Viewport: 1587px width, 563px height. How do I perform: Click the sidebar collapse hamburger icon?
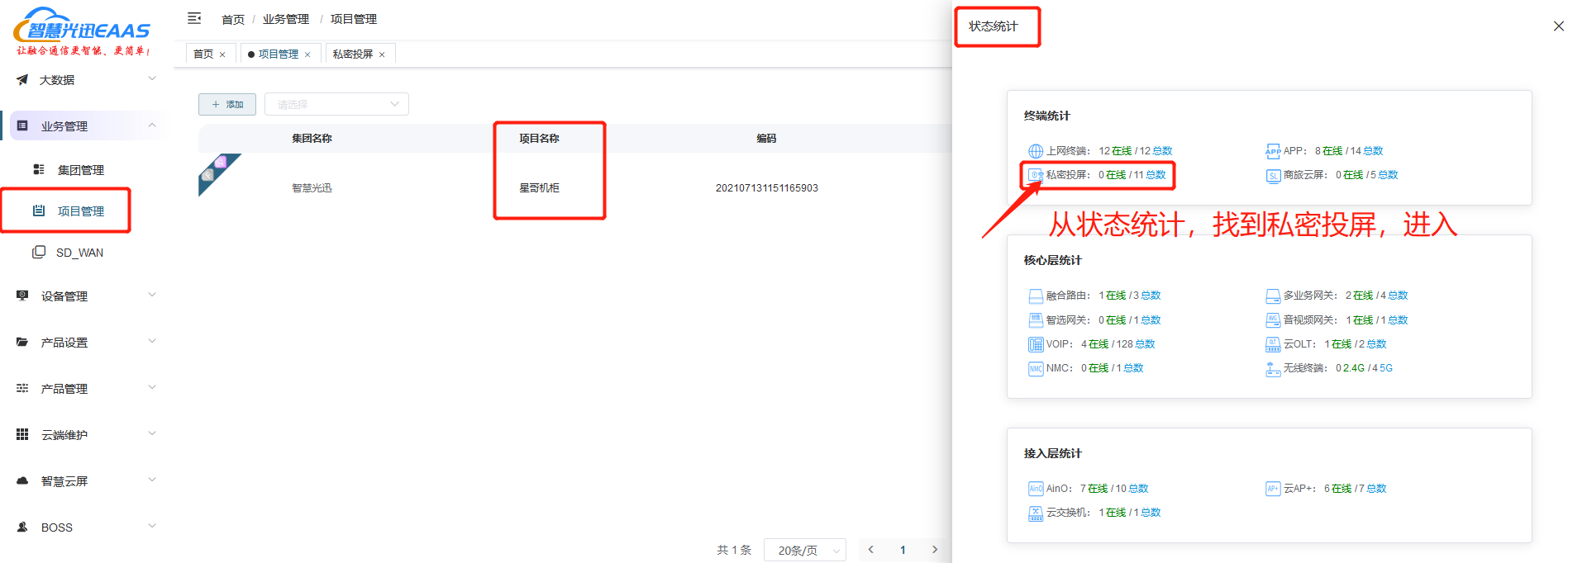(x=194, y=18)
